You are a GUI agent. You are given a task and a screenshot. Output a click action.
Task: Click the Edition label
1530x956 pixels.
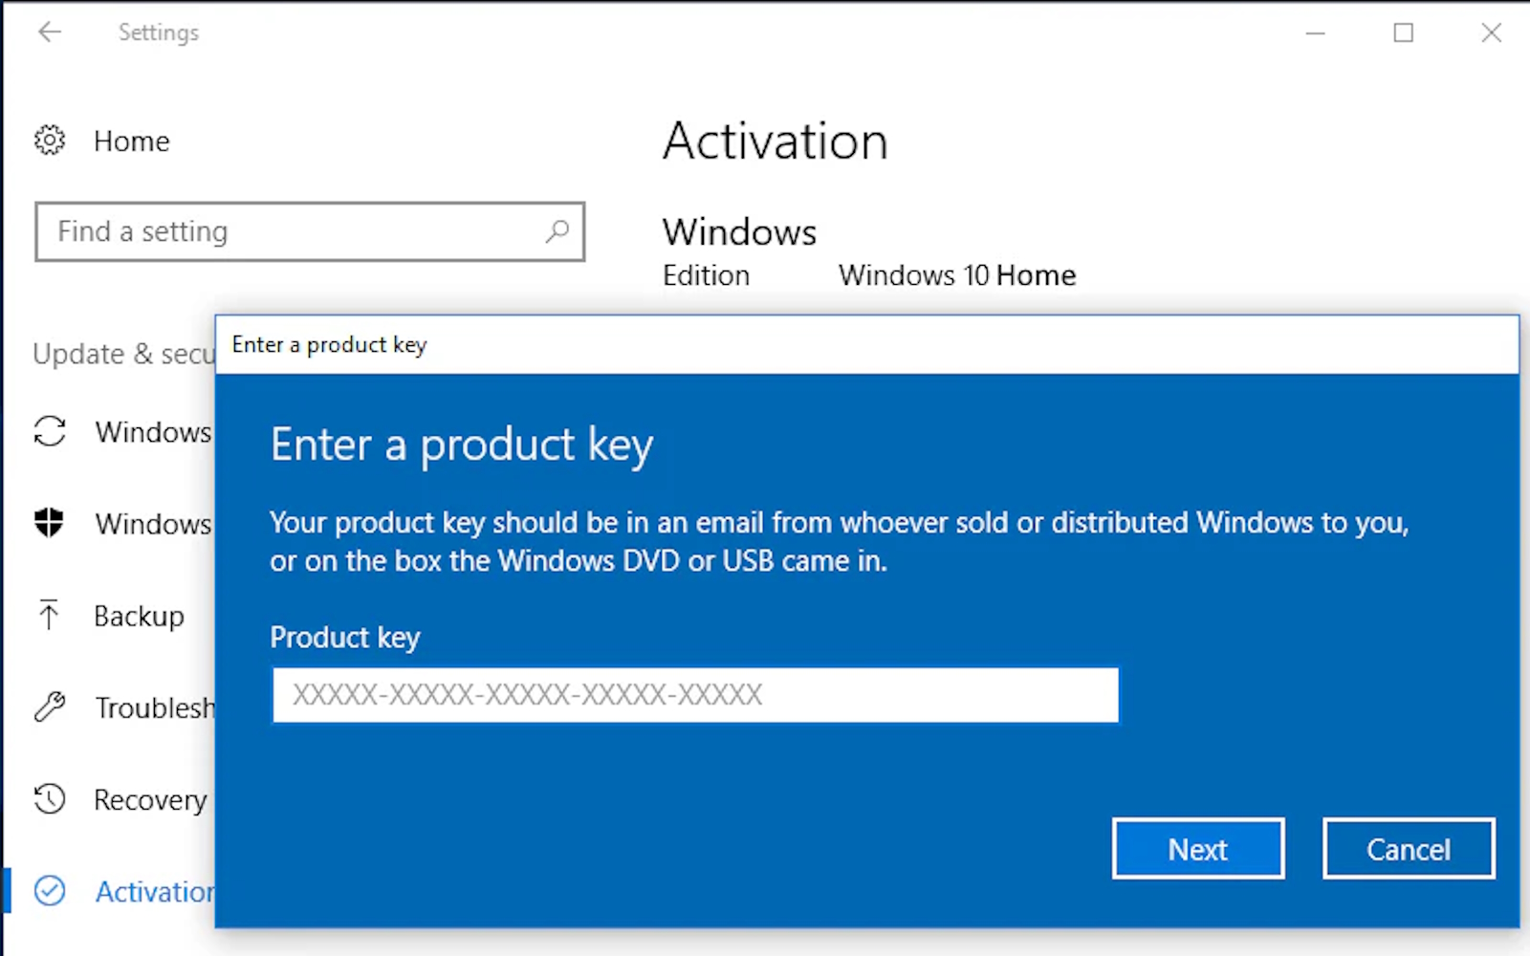coord(707,275)
